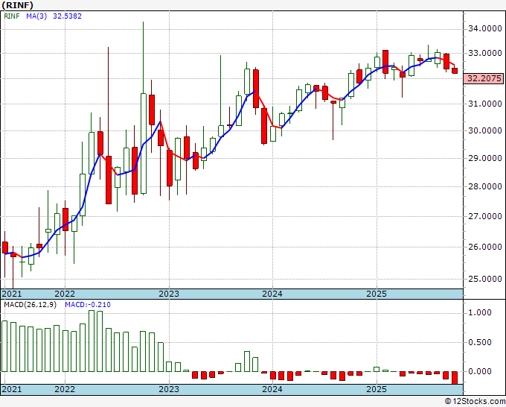Select 2023 on the upper timeline
506x407 pixels.
(x=169, y=294)
